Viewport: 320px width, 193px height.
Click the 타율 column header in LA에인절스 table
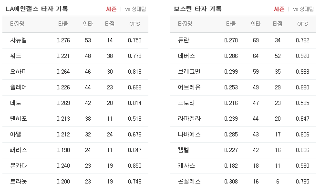[x=63, y=24]
